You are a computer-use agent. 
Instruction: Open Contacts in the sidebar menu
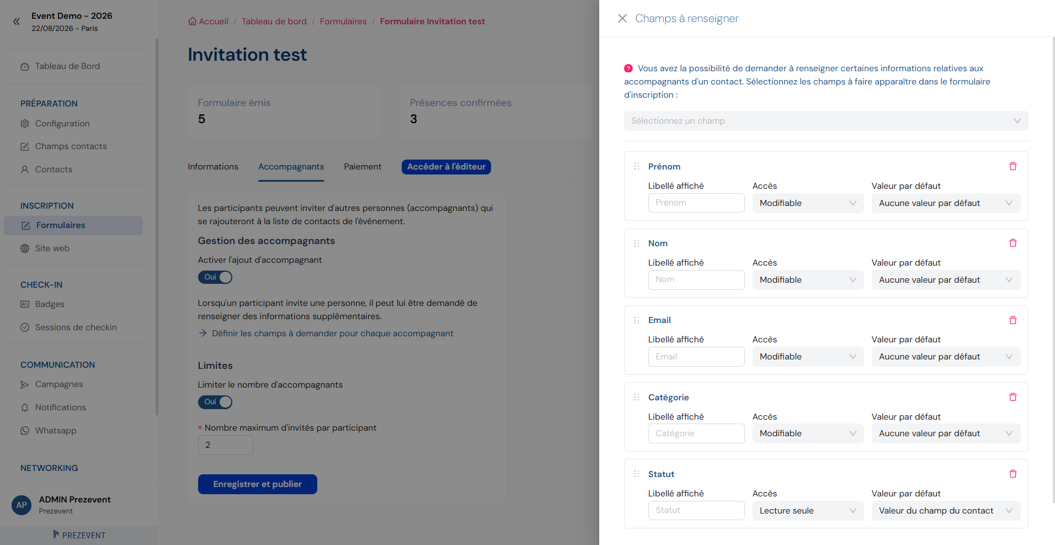54,170
